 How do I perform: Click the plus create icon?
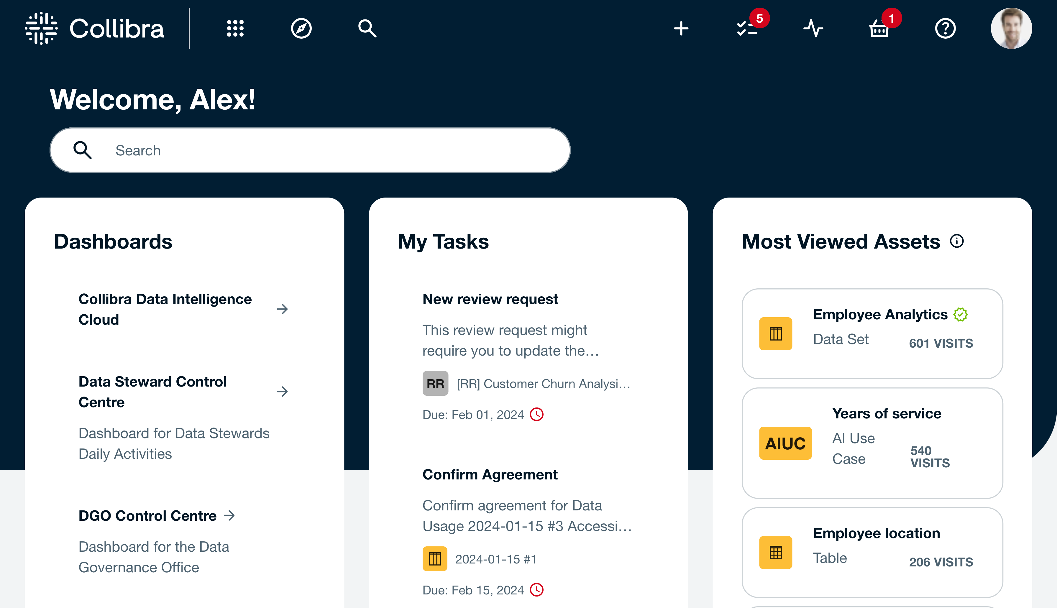pos(681,28)
